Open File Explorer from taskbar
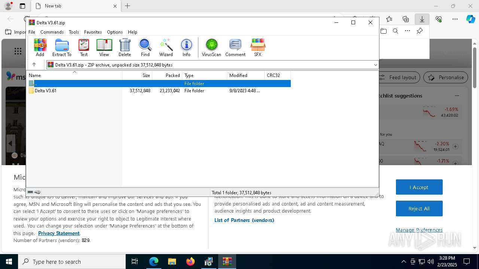479x269 pixels. click(x=172, y=262)
